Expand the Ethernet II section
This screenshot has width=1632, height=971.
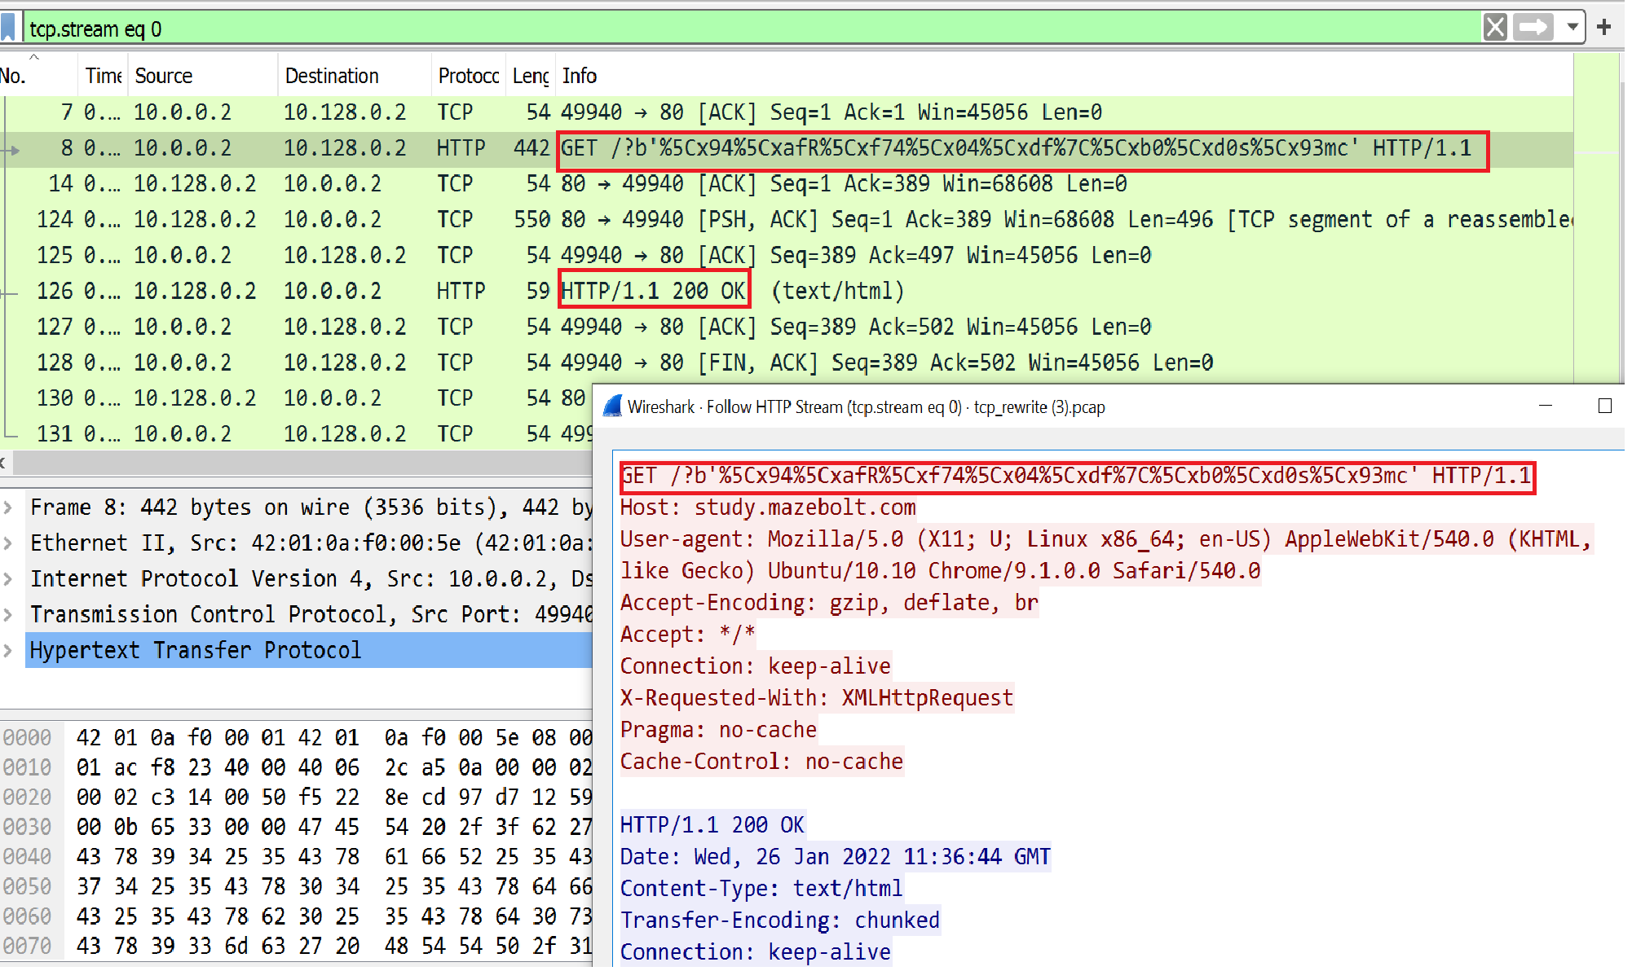pyautogui.click(x=8, y=543)
